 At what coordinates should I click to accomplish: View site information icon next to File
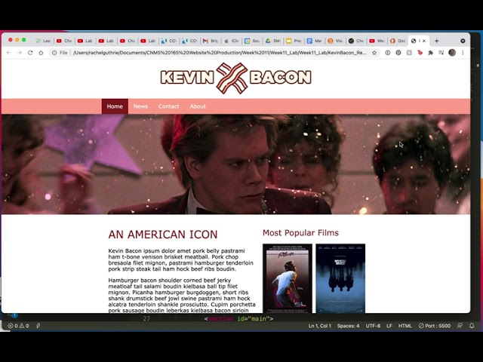click(x=54, y=53)
